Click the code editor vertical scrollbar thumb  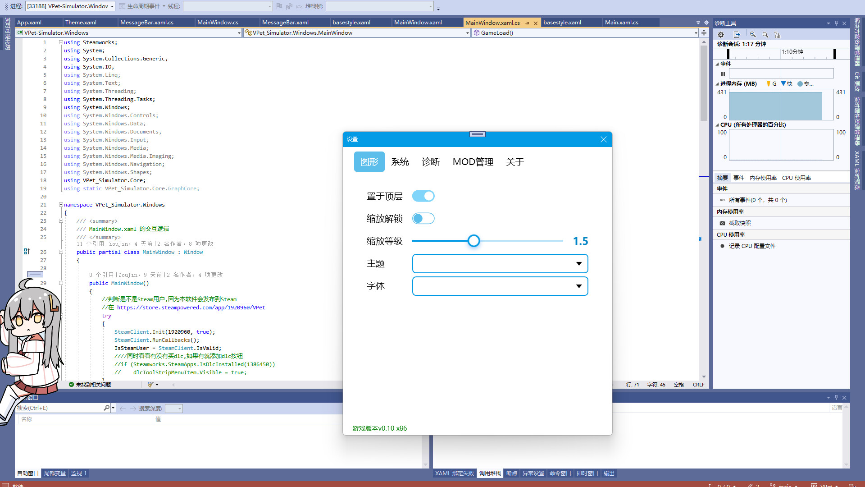coord(704,83)
